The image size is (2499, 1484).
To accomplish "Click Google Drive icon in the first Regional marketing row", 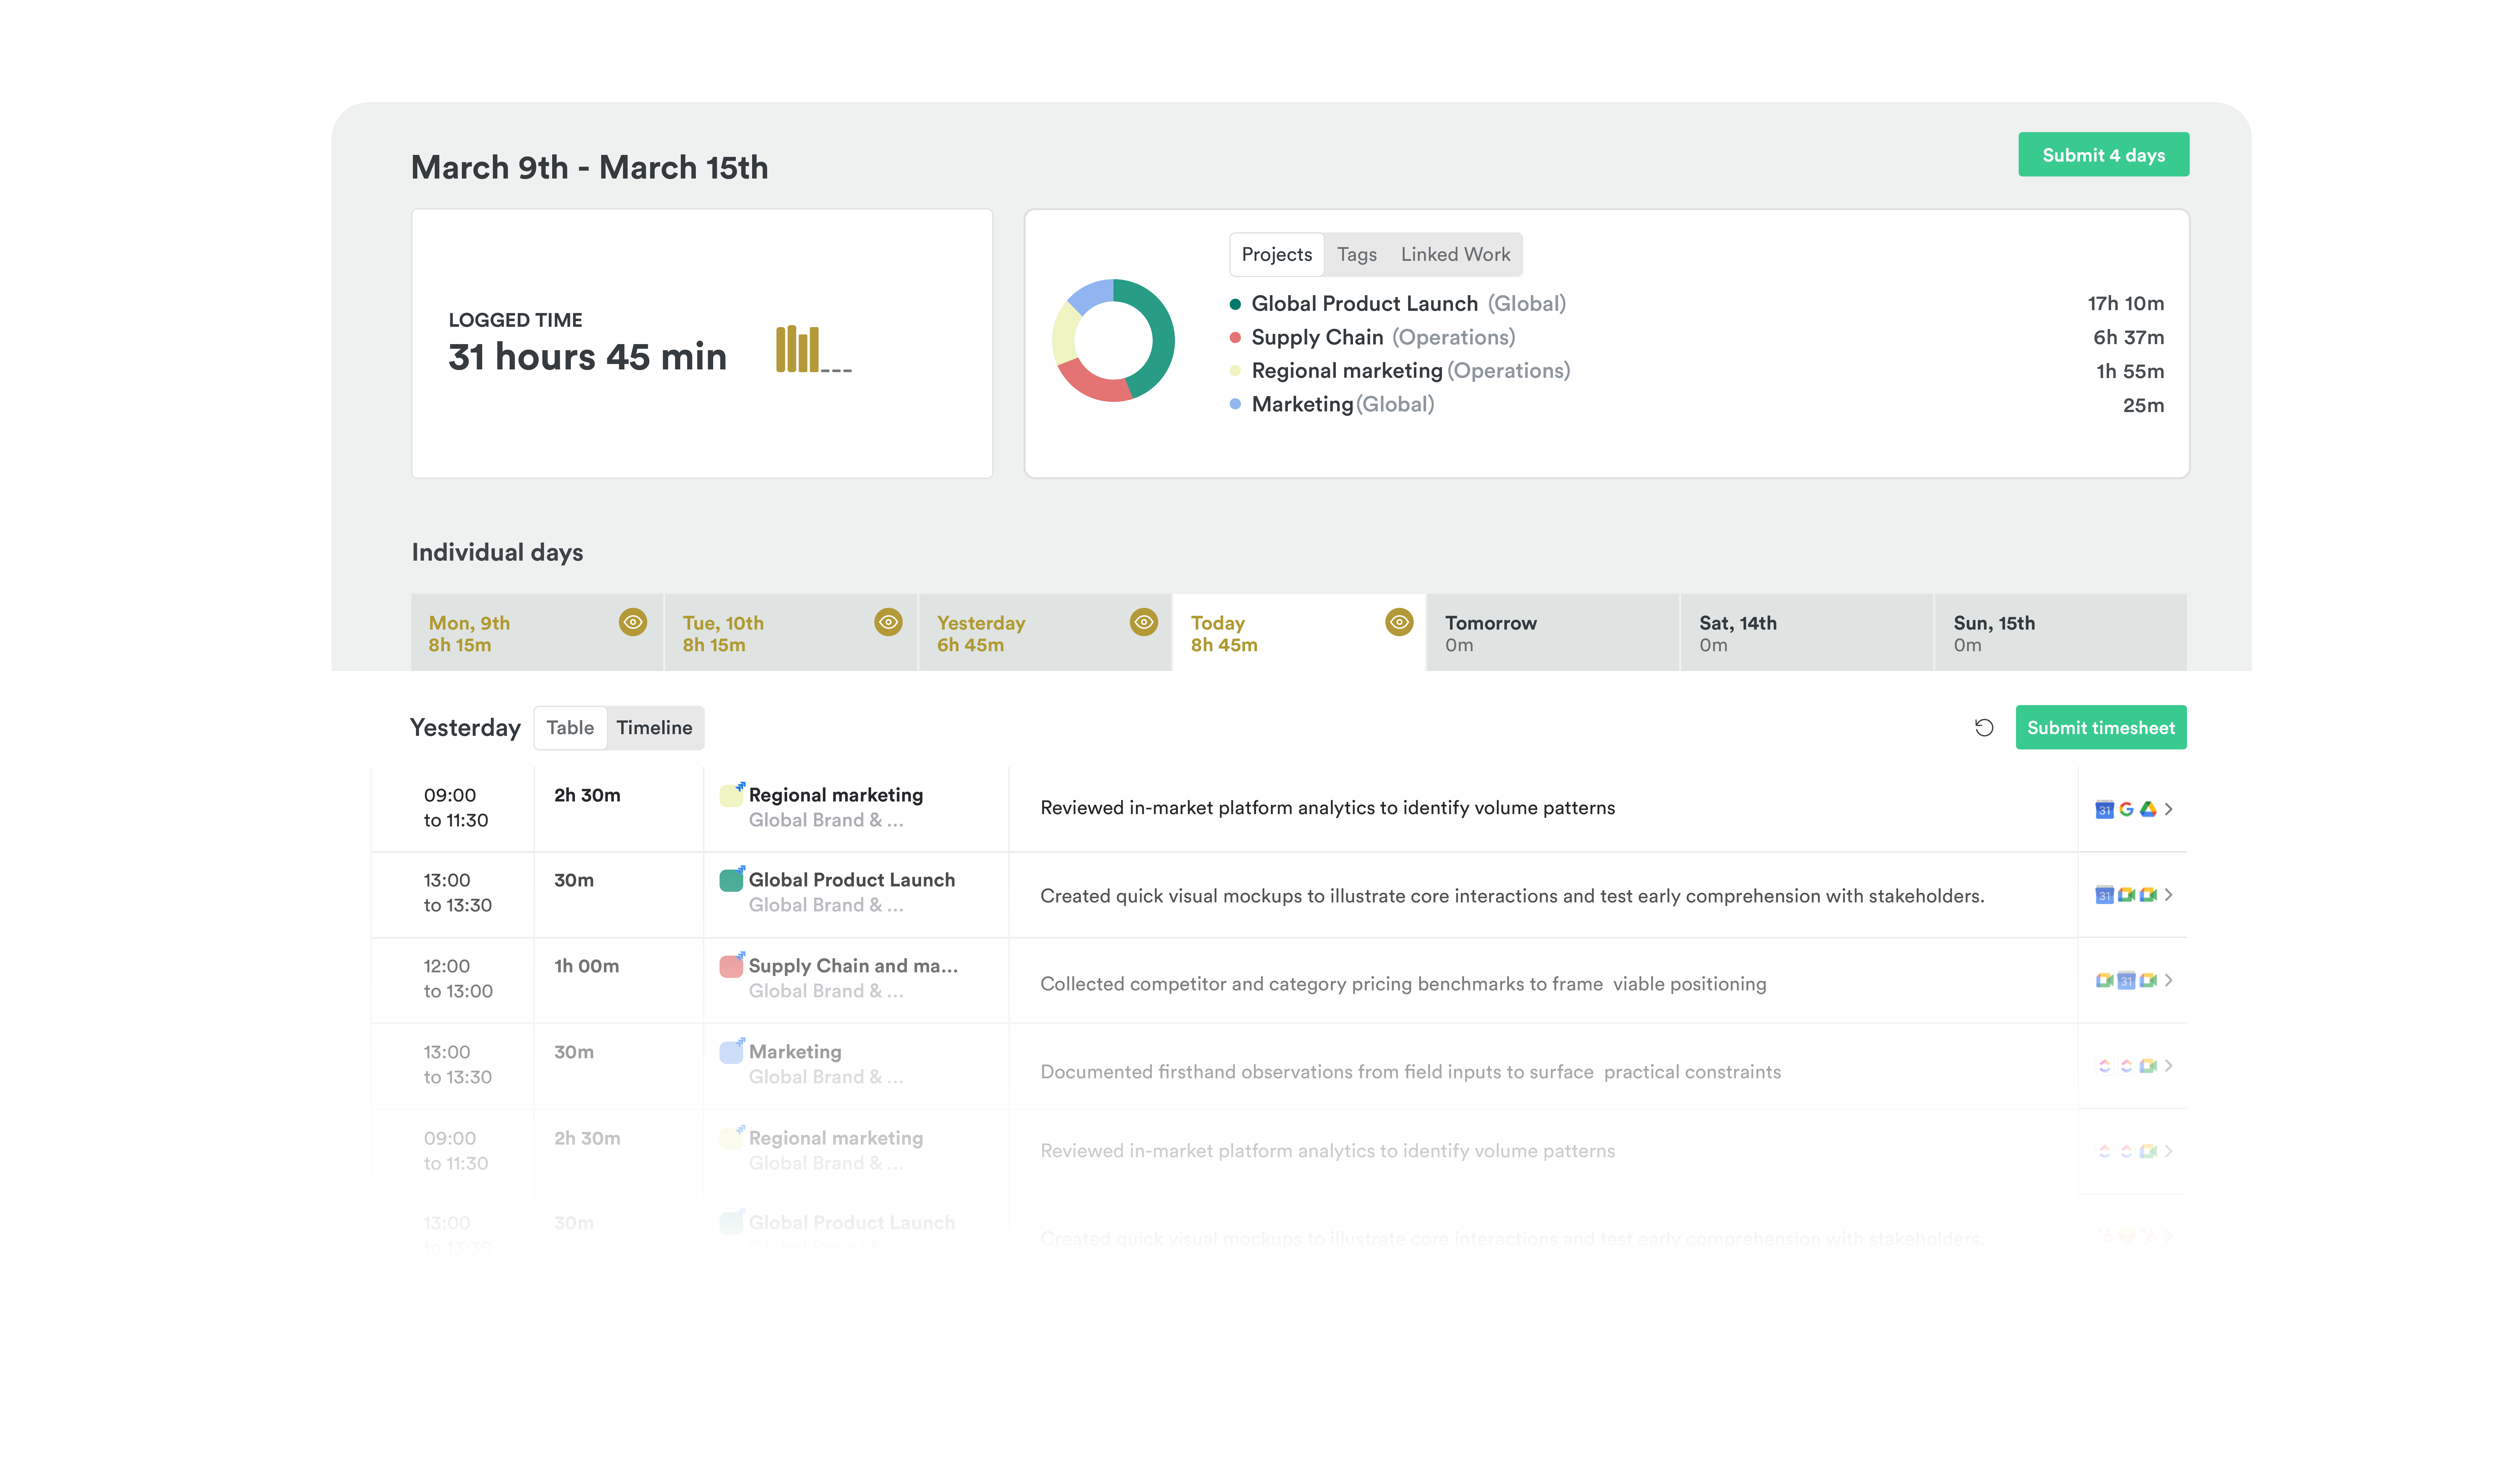I will pos(2148,809).
